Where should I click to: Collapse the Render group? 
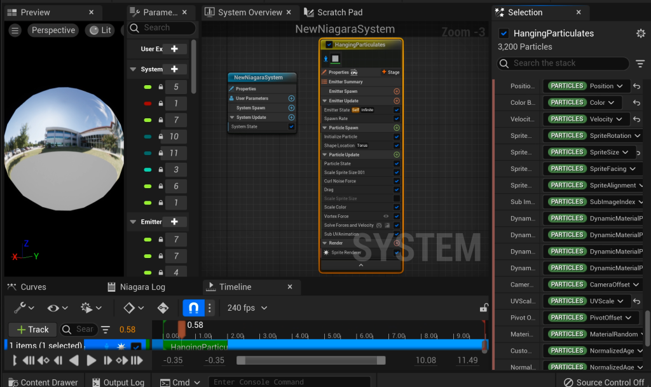pyautogui.click(x=325, y=243)
